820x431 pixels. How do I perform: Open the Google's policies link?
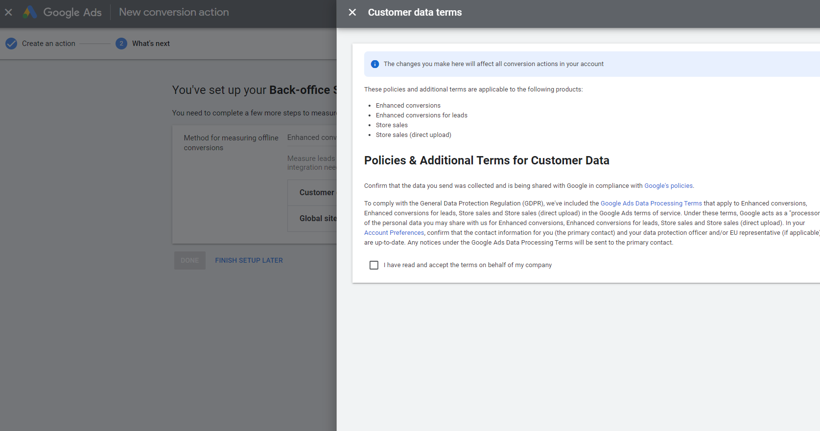point(668,186)
